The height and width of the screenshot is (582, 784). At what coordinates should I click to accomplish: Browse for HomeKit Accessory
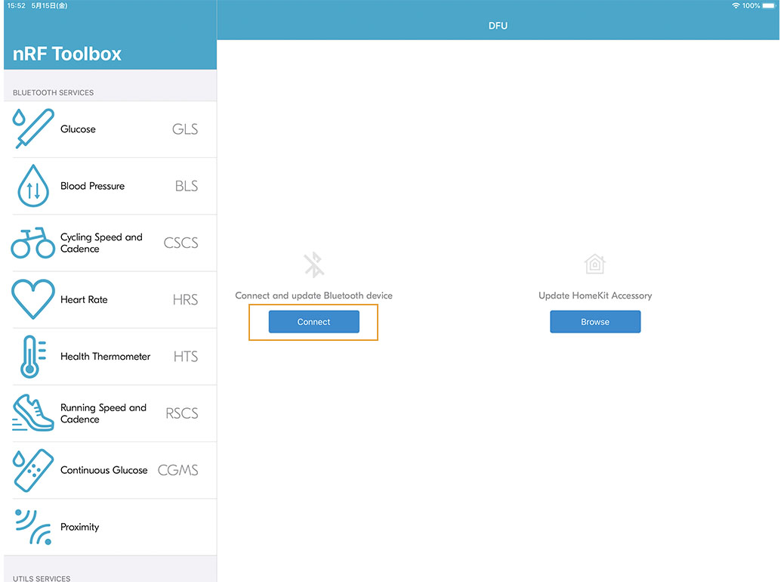pyautogui.click(x=595, y=322)
